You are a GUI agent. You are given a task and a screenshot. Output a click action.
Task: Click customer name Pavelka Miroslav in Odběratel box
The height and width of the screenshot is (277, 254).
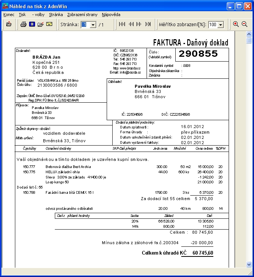pos(153,86)
